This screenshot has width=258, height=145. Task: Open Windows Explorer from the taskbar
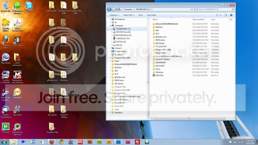coord(13,142)
